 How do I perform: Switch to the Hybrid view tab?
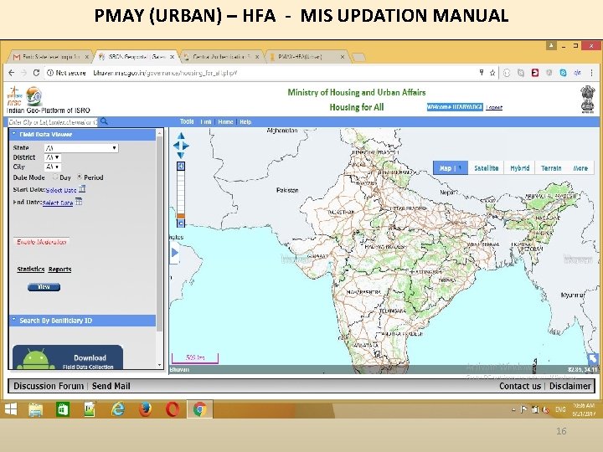click(519, 168)
